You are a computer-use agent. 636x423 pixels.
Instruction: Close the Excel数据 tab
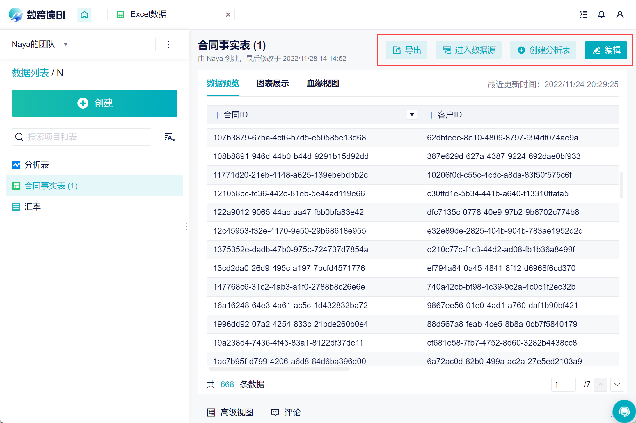coord(228,15)
